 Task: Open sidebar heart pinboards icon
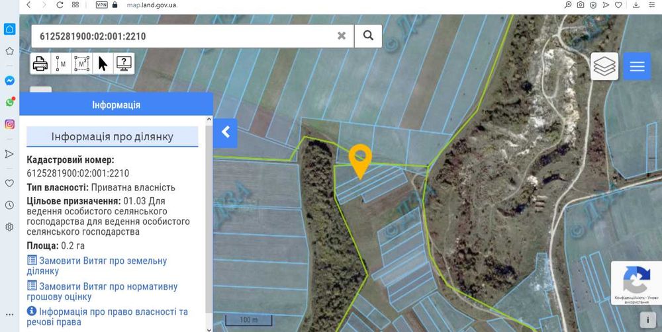pos(9,183)
